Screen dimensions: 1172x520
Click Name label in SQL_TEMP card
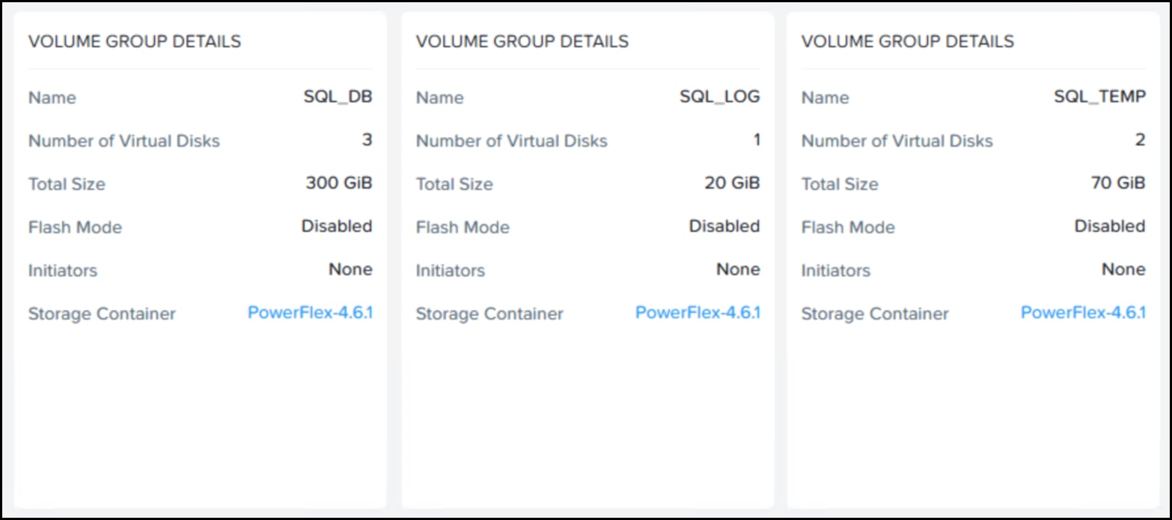point(825,97)
